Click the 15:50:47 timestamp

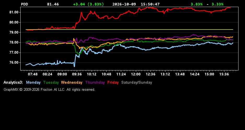coord(150,4)
